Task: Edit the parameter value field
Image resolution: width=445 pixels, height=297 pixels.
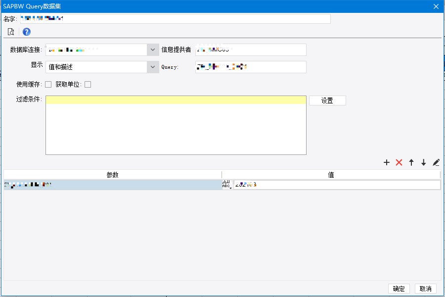Action: [337, 185]
